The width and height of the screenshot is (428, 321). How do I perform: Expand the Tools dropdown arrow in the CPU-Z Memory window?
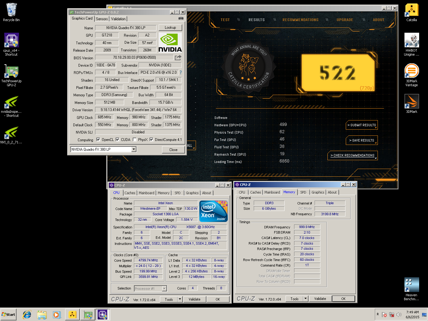pos(305,299)
